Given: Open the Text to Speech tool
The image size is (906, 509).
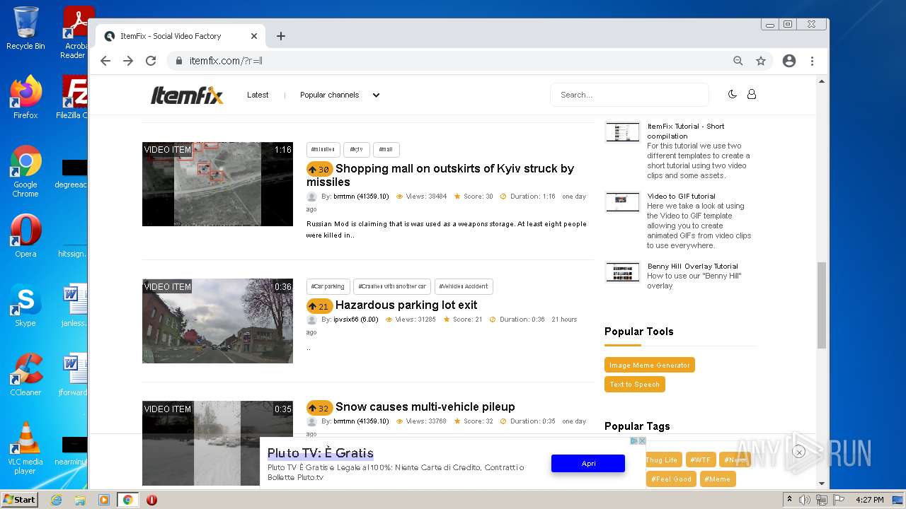Looking at the screenshot, I should click(x=635, y=384).
